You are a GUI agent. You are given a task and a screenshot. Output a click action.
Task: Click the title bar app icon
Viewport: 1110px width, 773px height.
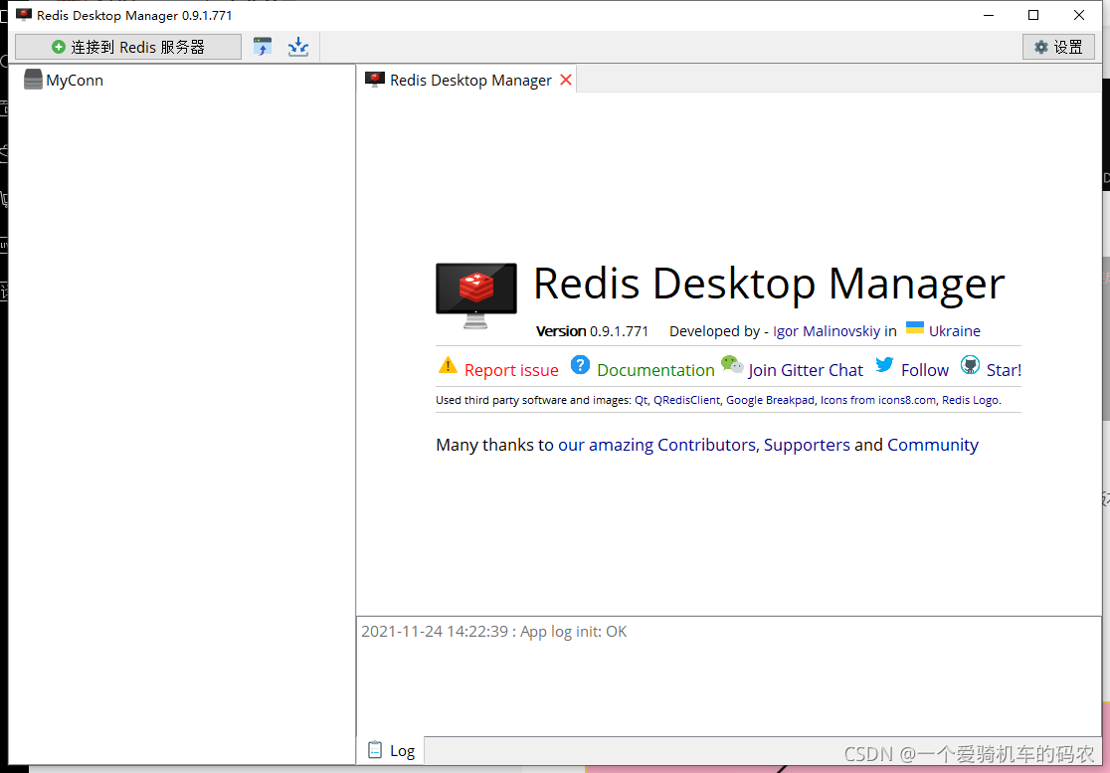click(x=24, y=15)
